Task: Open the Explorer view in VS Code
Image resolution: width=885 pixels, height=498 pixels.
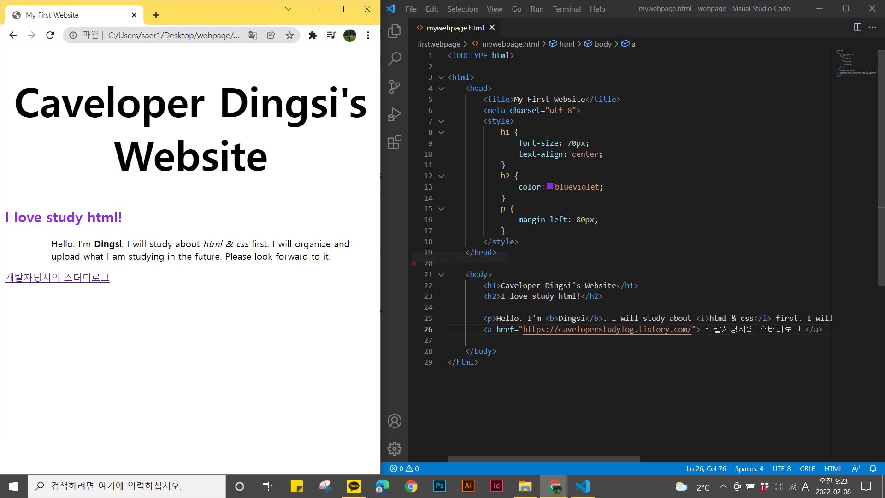Action: point(395,31)
